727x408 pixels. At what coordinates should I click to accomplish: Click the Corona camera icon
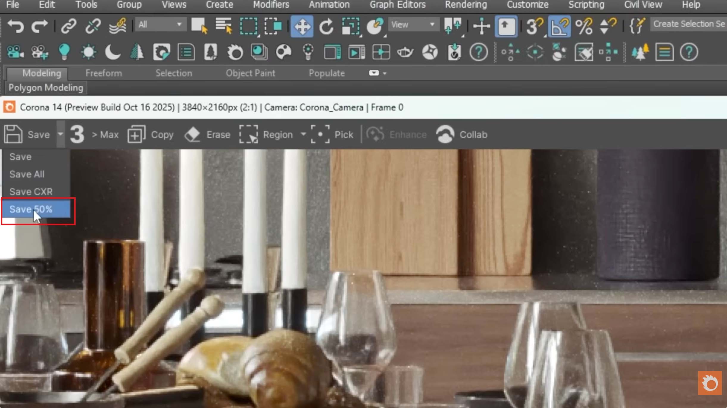pyautogui.click(x=15, y=52)
